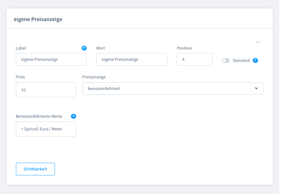282x194 pixels.
Task: Click the Preis caption above the field
Action: tap(20, 77)
